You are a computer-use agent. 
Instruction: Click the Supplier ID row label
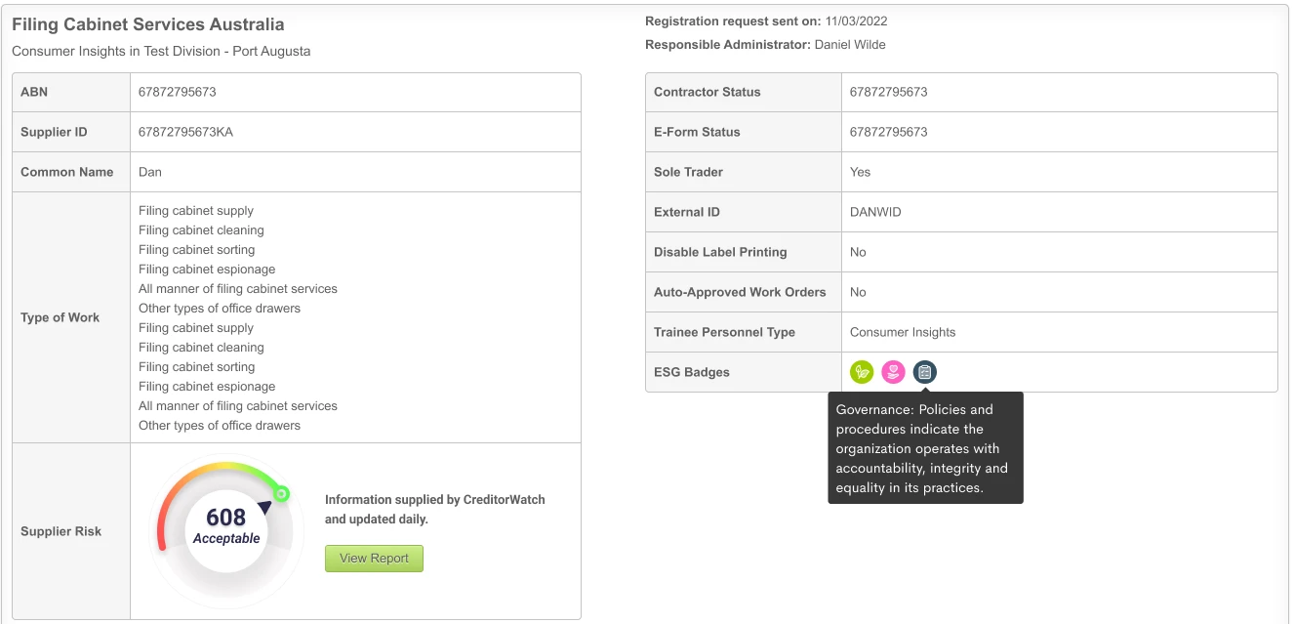coord(54,132)
